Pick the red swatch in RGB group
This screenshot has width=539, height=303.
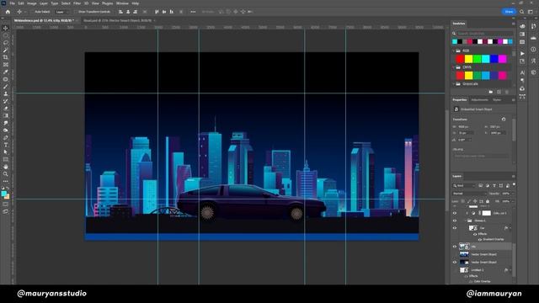pos(460,59)
